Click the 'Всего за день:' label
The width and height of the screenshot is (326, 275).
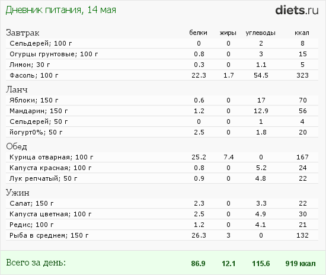point(36,263)
